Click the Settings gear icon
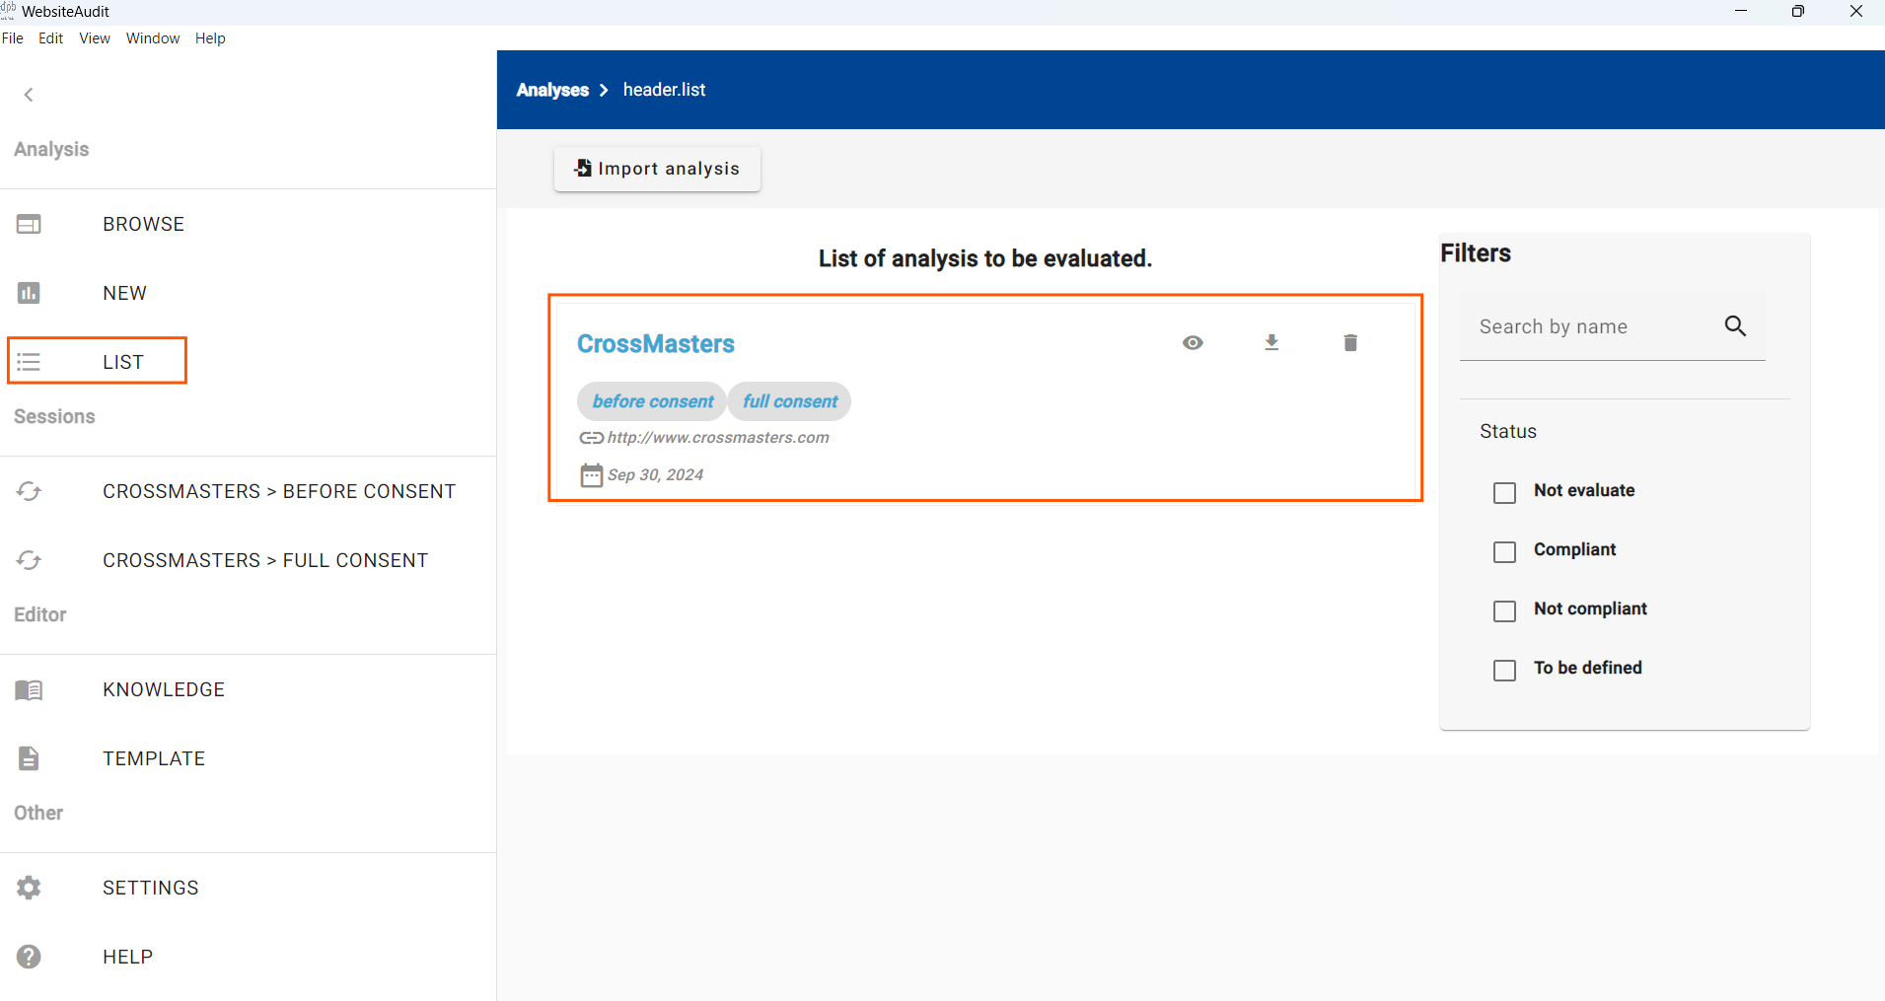The height and width of the screenshot is (1001, 1885). [x=29, y=888]
